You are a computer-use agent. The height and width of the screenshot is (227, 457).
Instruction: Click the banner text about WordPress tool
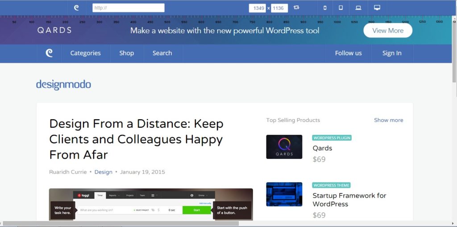pyautogui.click(x=224, y=31)
